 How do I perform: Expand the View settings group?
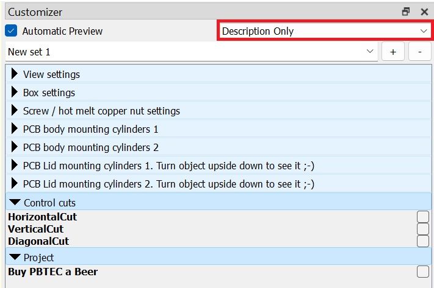coord(219,74)
